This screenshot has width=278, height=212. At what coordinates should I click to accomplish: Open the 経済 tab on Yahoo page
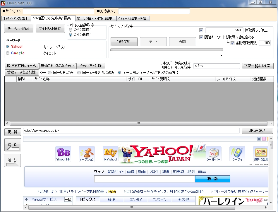112,200
